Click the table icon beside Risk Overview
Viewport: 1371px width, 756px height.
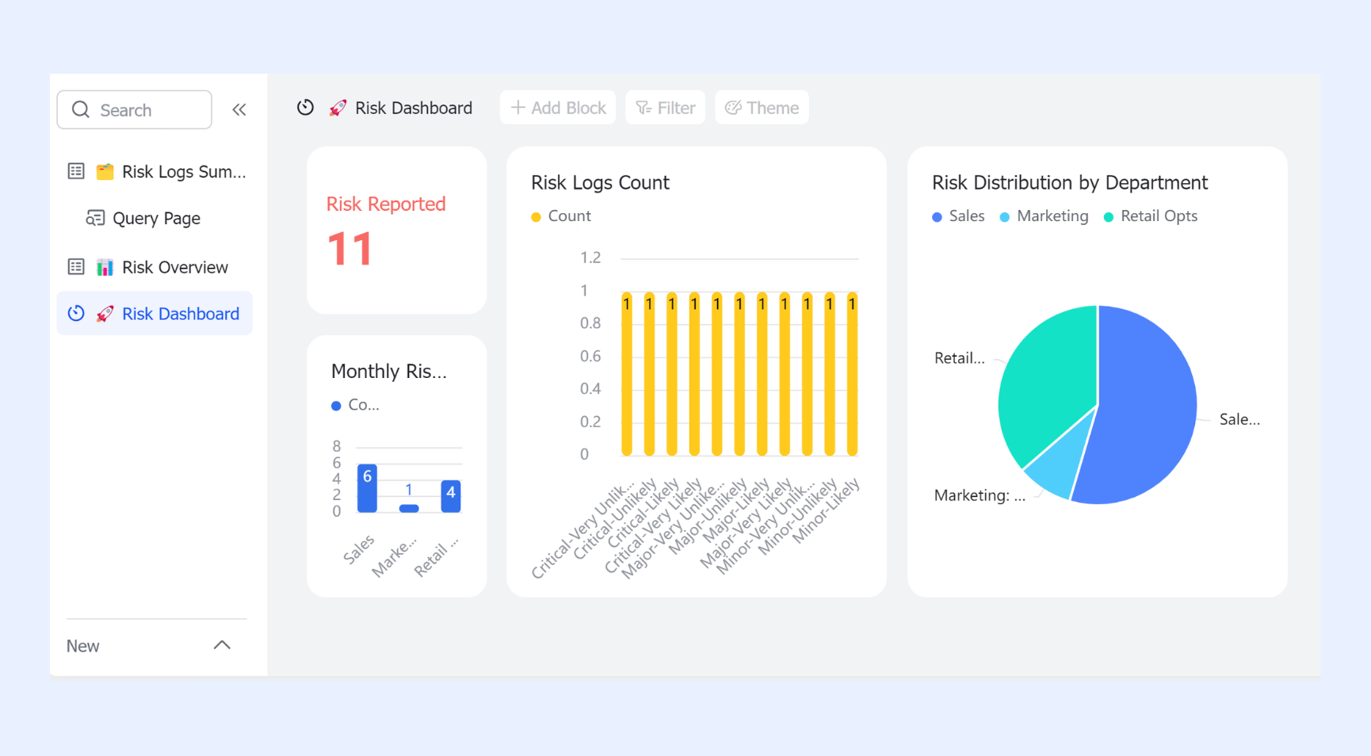76,267
